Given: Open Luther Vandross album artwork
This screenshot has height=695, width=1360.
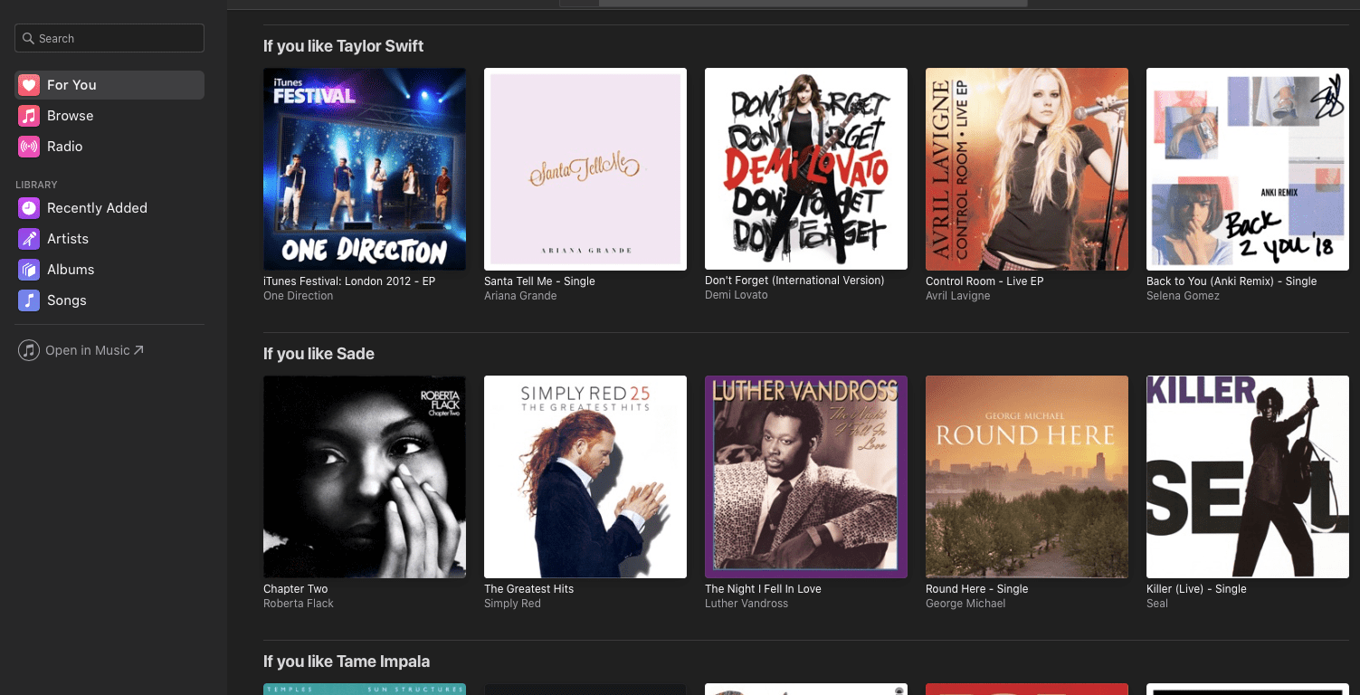Looking at the screenshot, I should tap(806, 477).
